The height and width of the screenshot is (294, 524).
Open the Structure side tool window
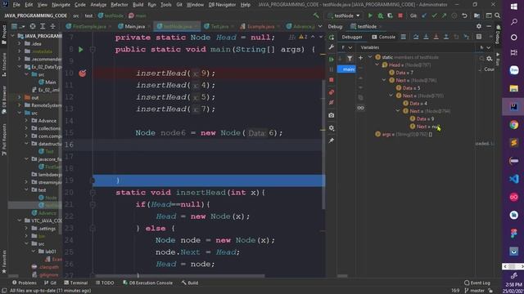[4, 65]
